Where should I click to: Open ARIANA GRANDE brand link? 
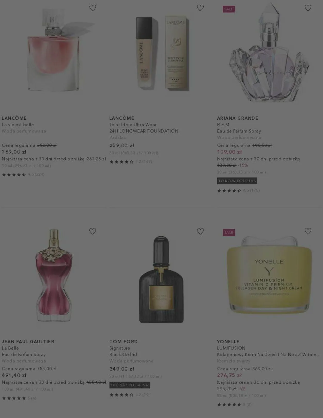point(237,118)
